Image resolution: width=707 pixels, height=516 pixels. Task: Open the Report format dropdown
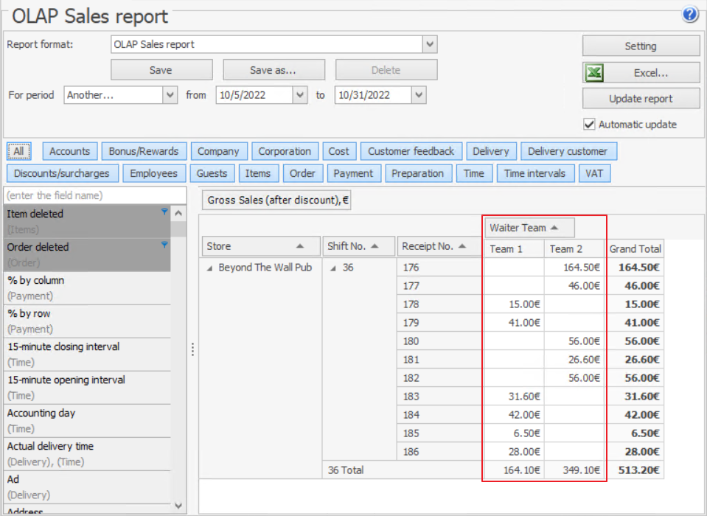(430, 44)
